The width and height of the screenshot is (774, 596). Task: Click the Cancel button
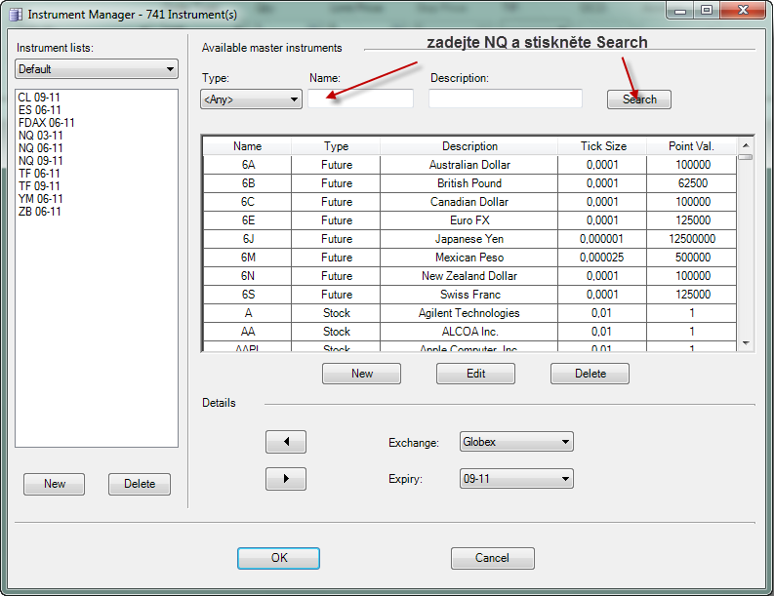(x=492, y=558)
